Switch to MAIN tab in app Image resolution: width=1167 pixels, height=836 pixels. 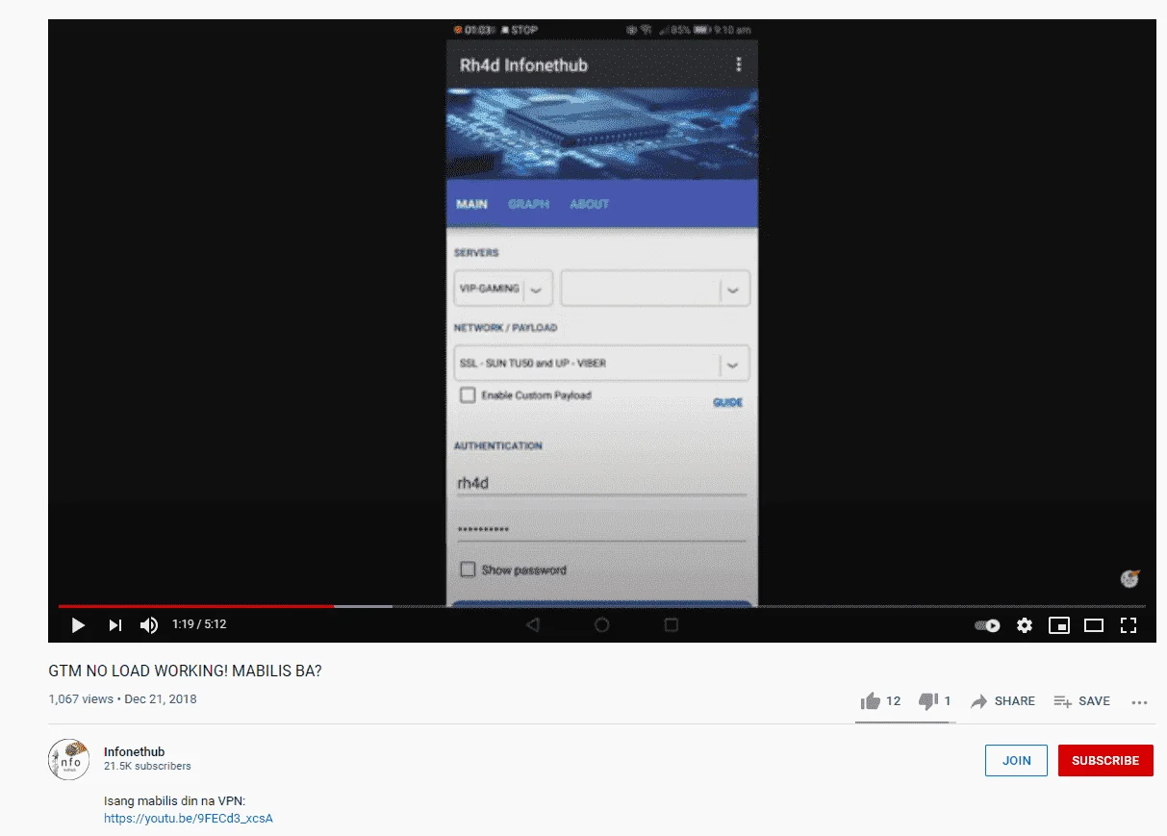[x=471, y=204]
